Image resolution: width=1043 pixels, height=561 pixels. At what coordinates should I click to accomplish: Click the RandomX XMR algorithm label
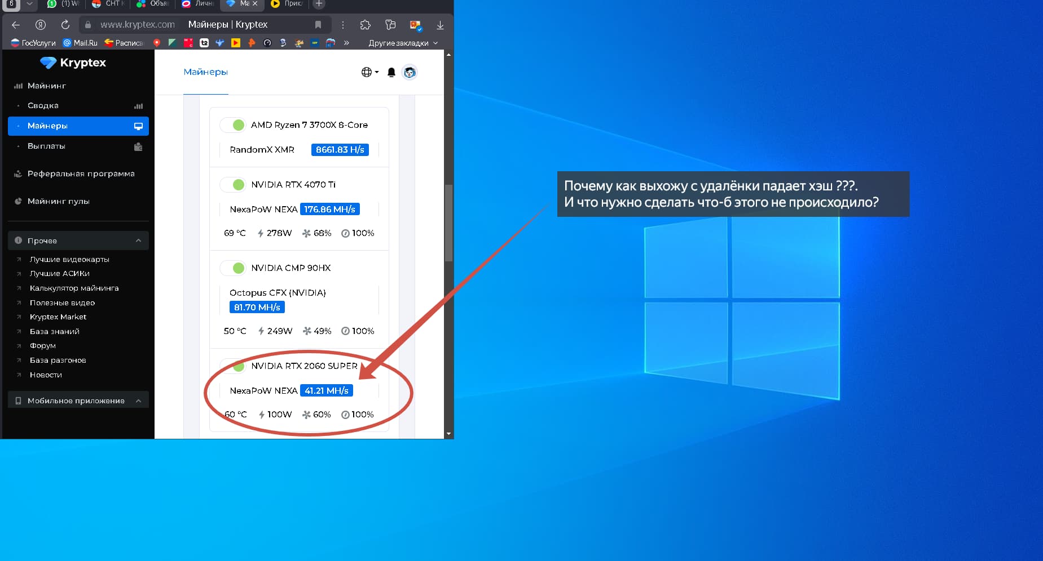pyautogui.click(x=262, y=150)
